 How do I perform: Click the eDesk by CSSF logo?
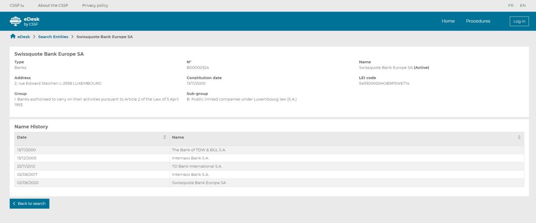click(x=28, y=21)
